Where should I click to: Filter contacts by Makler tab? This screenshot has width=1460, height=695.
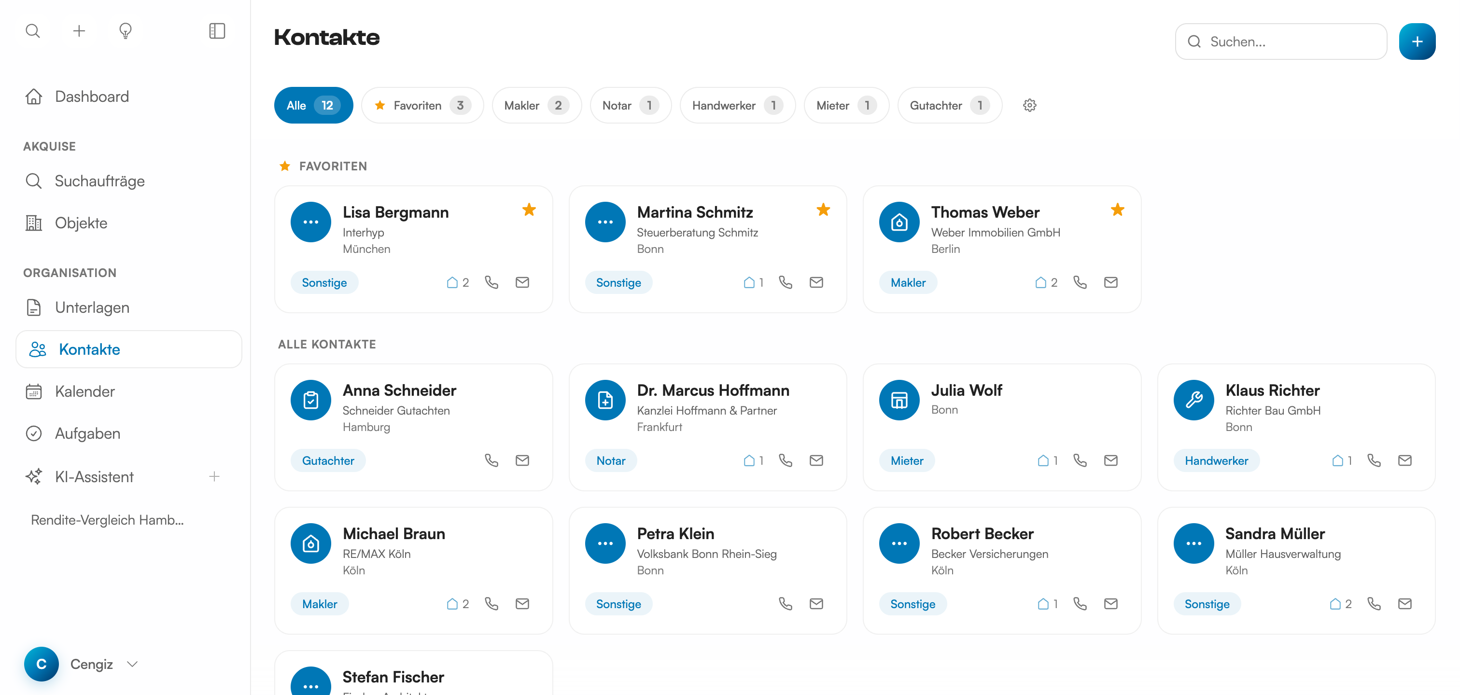tap(535, 105)
